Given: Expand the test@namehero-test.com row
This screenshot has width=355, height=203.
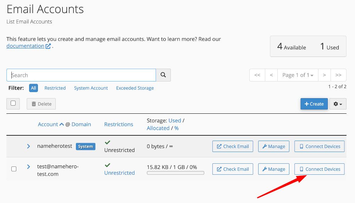Looking at the screenshot, I should click(28, 167).
